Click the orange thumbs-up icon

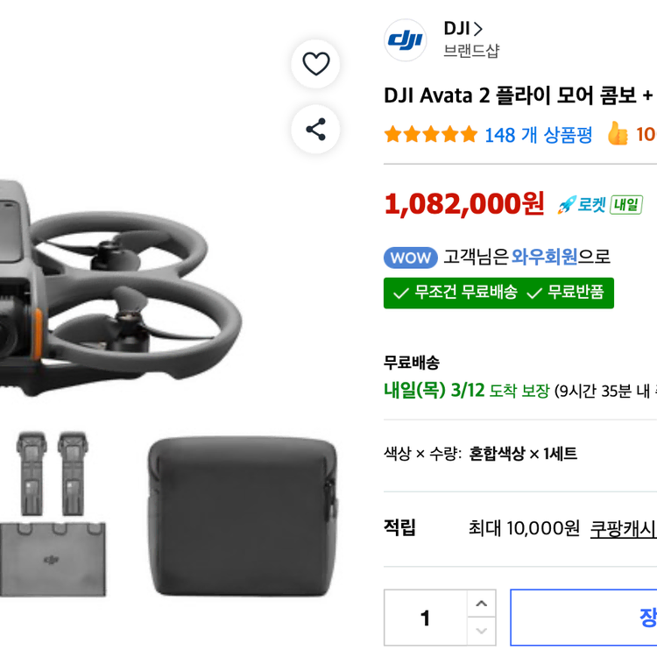[618, 134]
